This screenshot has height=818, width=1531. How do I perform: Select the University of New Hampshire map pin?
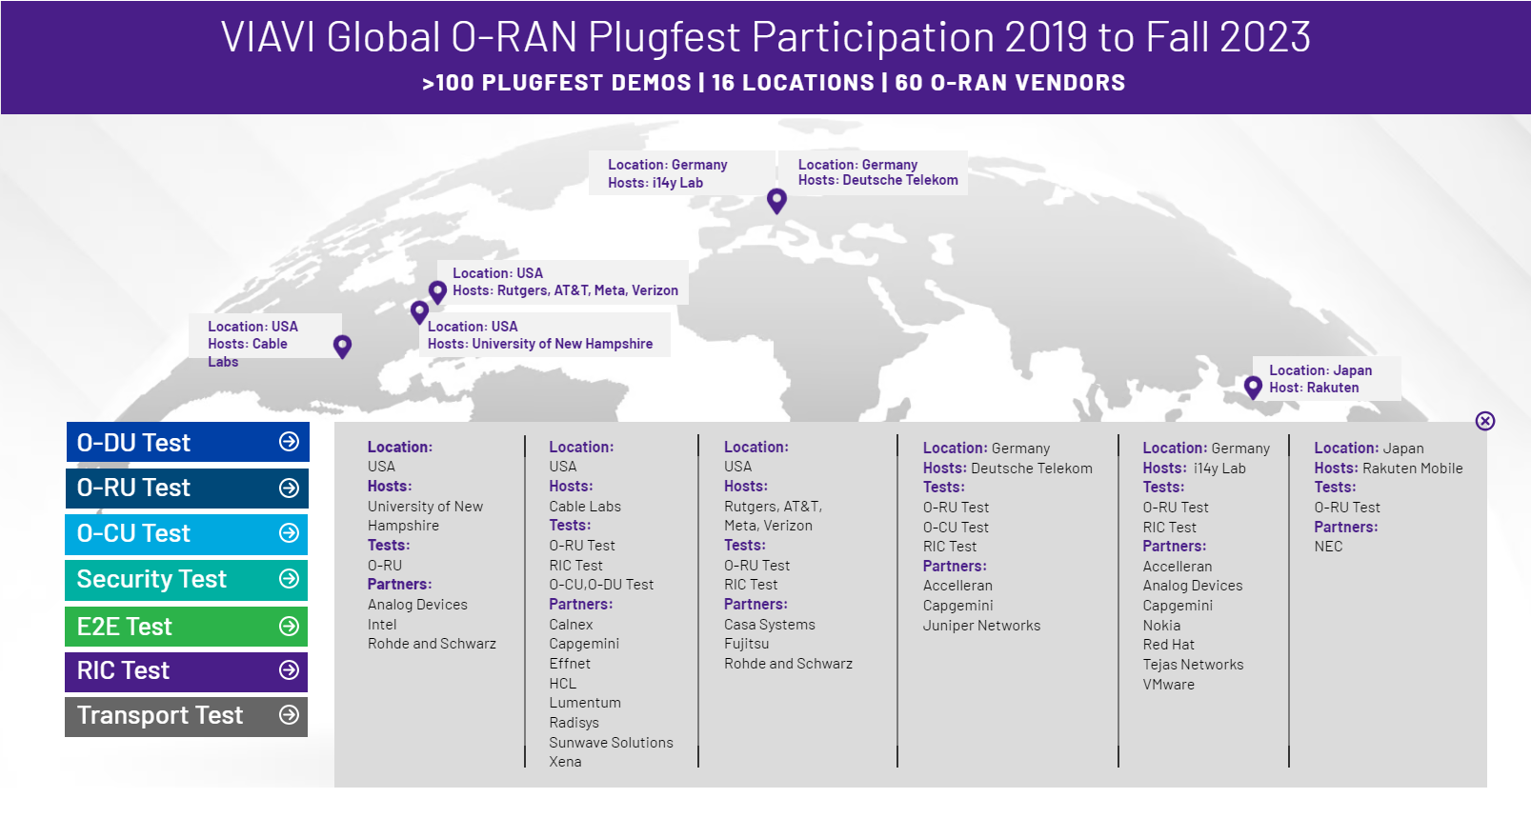419,311
